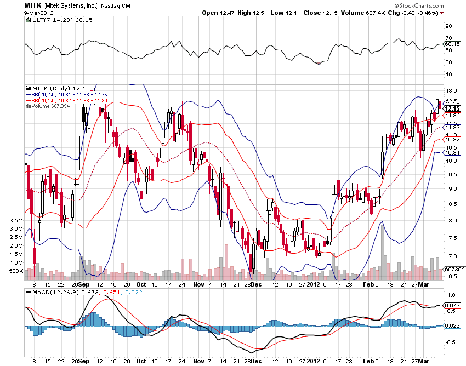The height and width of the screenshot is (366, 466).
Task: Click the 9.0 price axis label
Action: coord(453,189)
